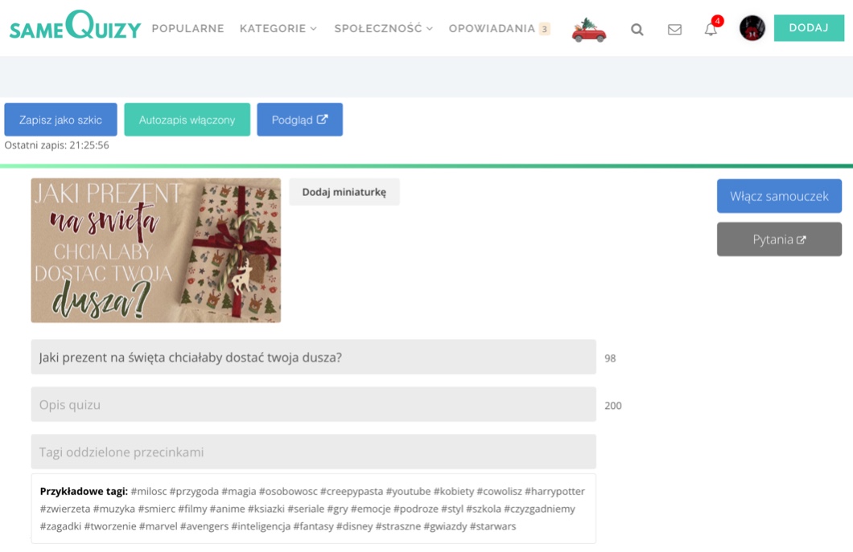853x552 pixels.
Task: Open the Podgląd preview button
Action: pos(299,120)
